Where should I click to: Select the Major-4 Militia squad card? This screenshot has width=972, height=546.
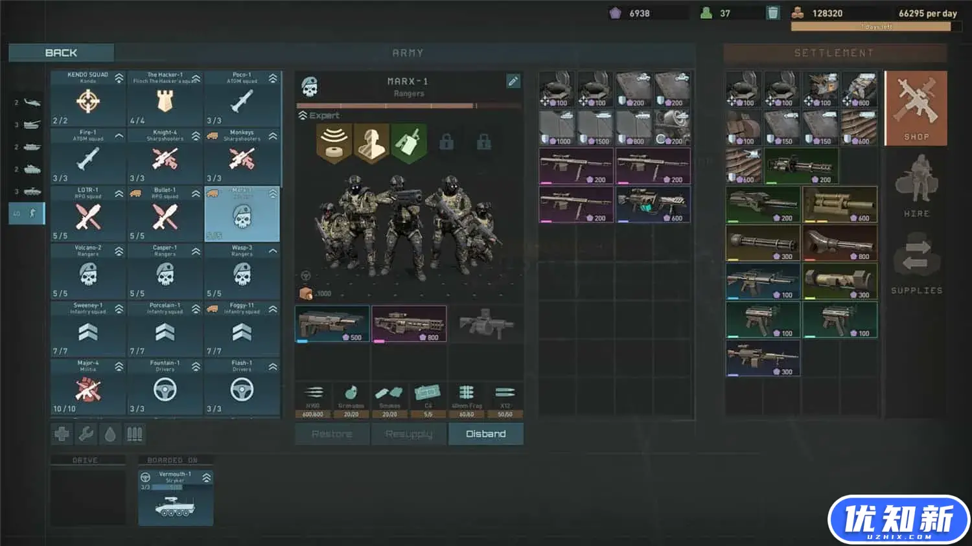88,387
